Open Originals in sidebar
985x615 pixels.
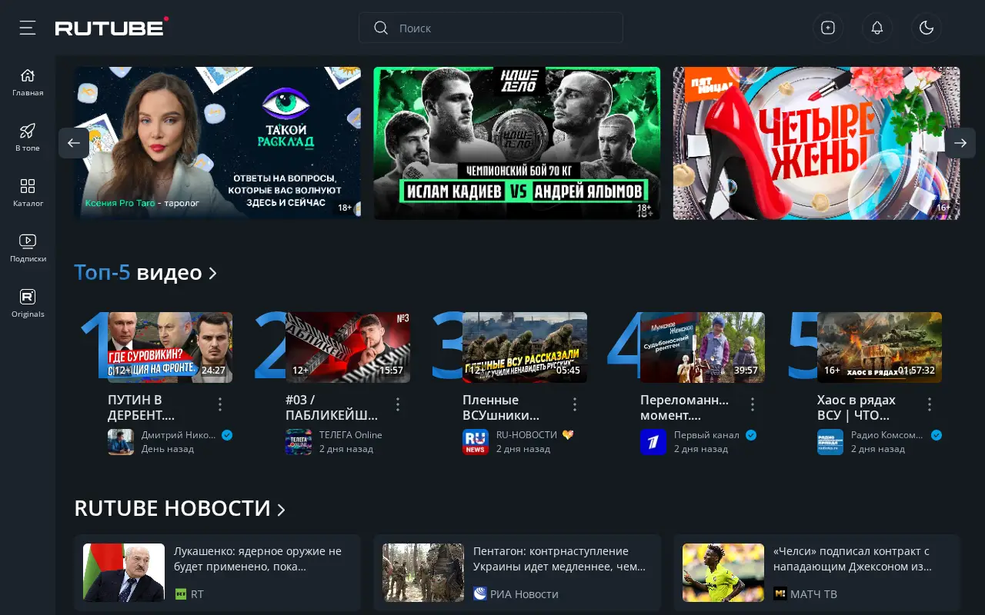28,304
